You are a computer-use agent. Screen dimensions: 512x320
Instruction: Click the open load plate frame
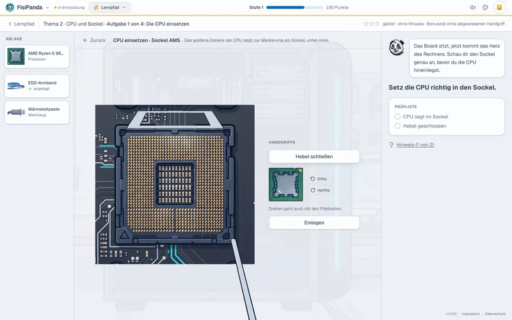175,120
